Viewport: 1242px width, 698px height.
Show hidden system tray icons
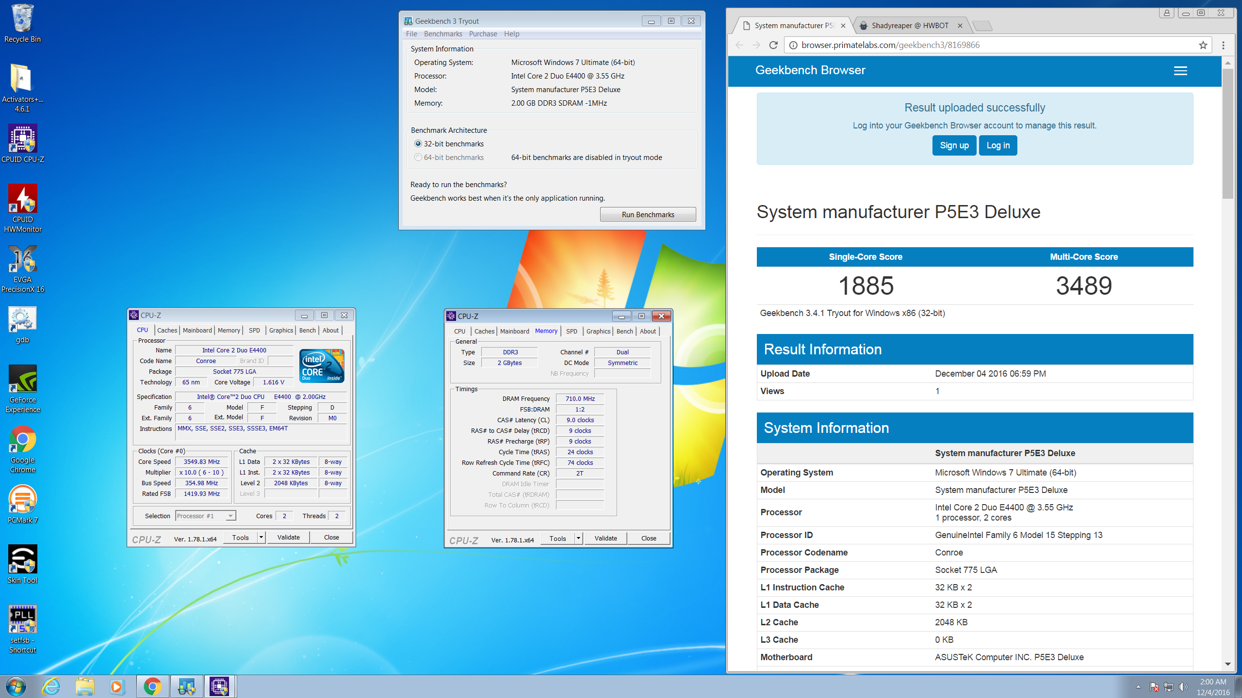pyautogui.click(x=1138, y=686)
